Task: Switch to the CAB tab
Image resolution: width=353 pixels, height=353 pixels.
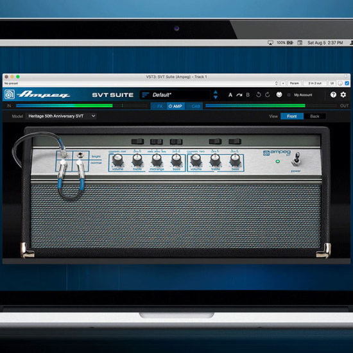Action: pos(194,106)
